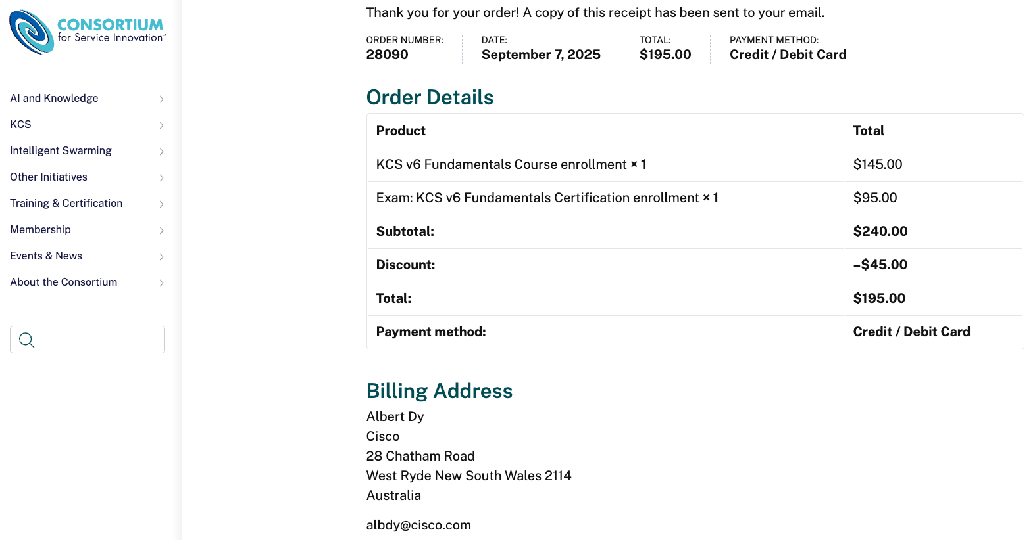This screenshot has width=1035, height=540.
Task: Expand the Membership chevron arrow
Action: click(161, 231)
